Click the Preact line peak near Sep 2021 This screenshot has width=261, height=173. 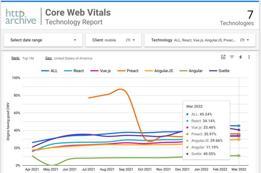(121, 89)
